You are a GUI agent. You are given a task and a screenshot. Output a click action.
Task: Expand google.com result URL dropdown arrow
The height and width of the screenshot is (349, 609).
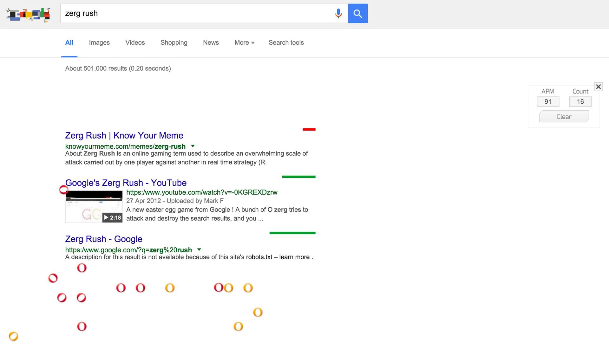click(199, 249)
